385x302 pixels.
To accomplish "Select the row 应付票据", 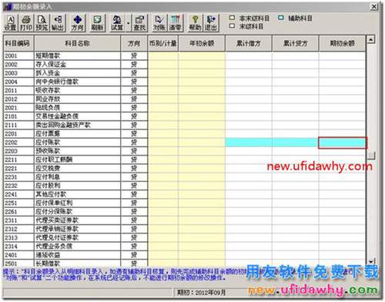I will [x=185, y=134].
